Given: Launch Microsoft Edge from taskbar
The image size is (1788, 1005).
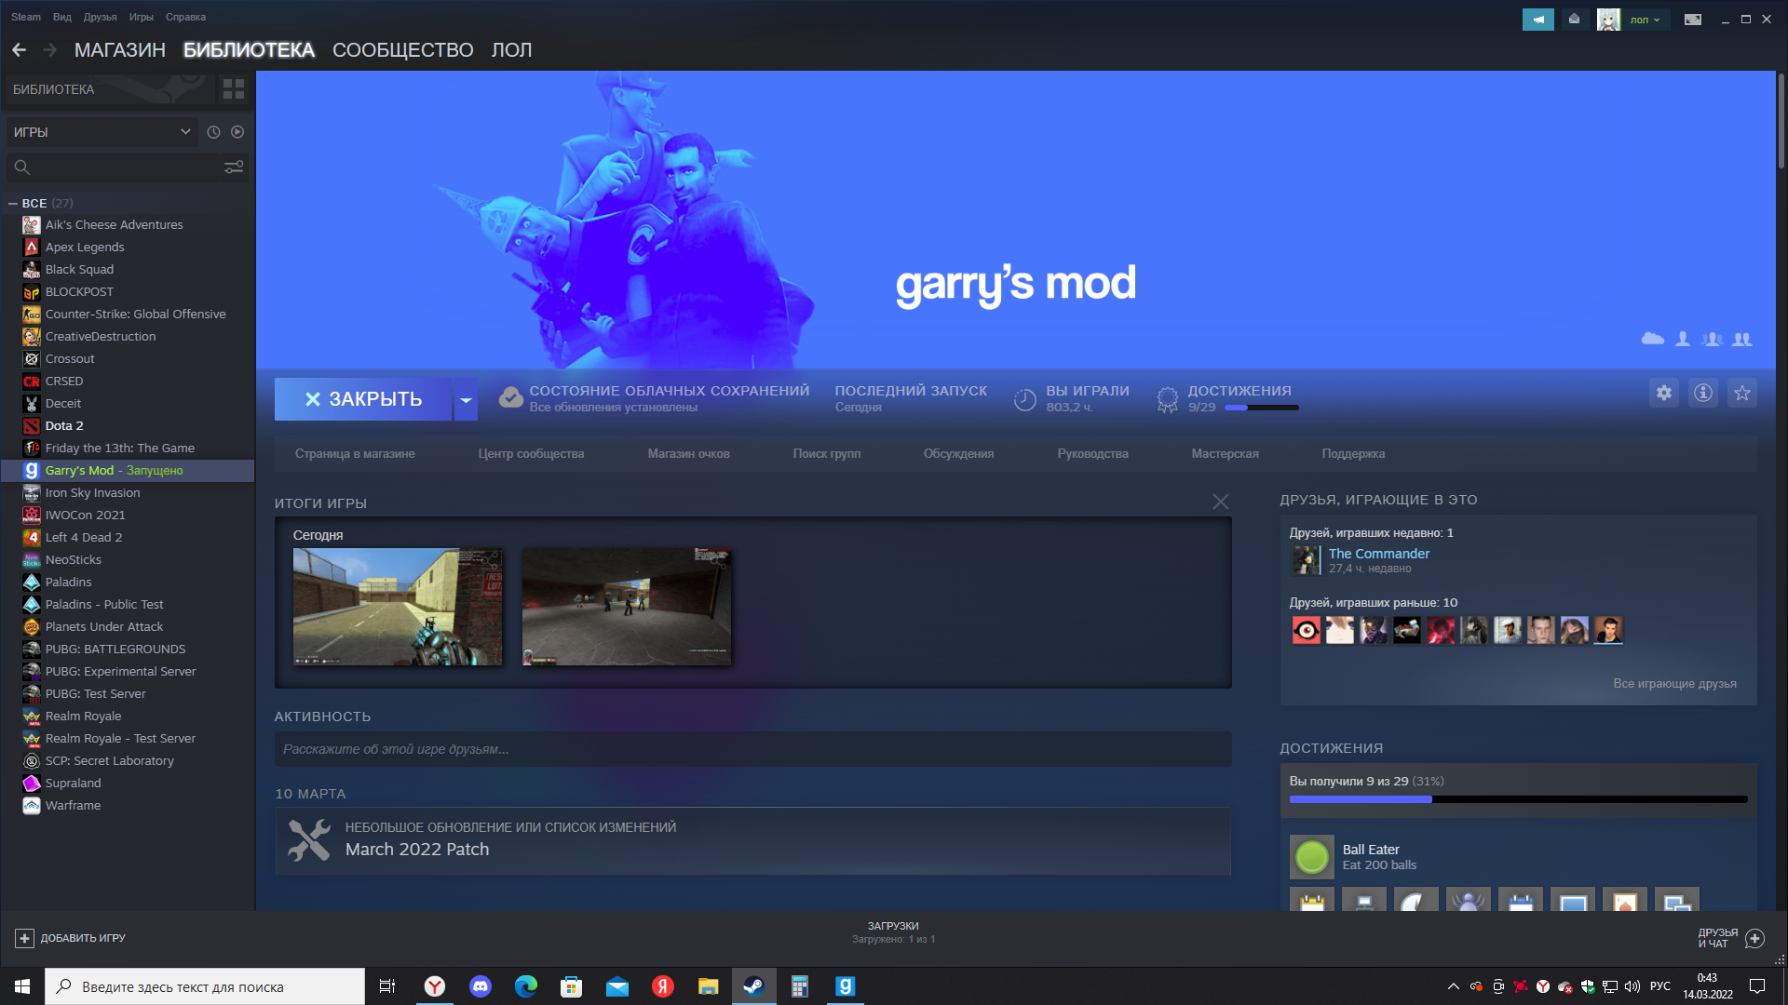Looking at the screenshot, I should [x=526, y=986].
